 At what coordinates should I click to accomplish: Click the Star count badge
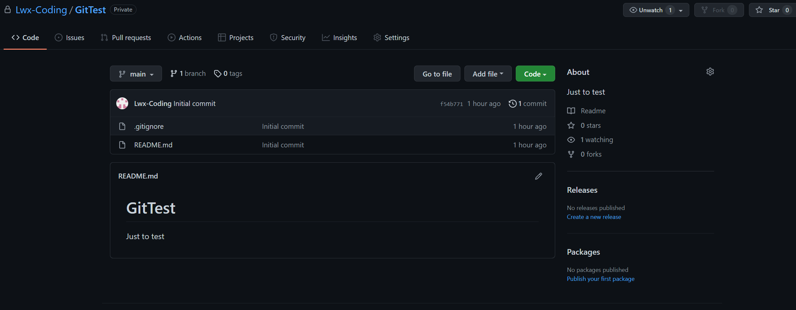coord(787,10)
